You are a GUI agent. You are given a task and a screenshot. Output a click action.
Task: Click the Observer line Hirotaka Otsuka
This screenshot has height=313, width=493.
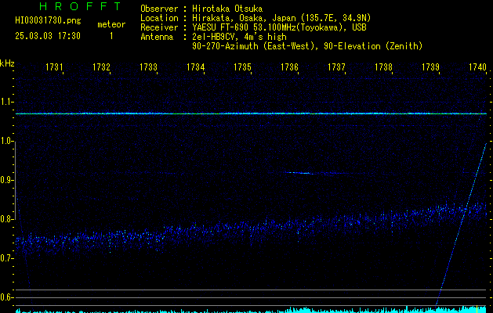[201, 9]
